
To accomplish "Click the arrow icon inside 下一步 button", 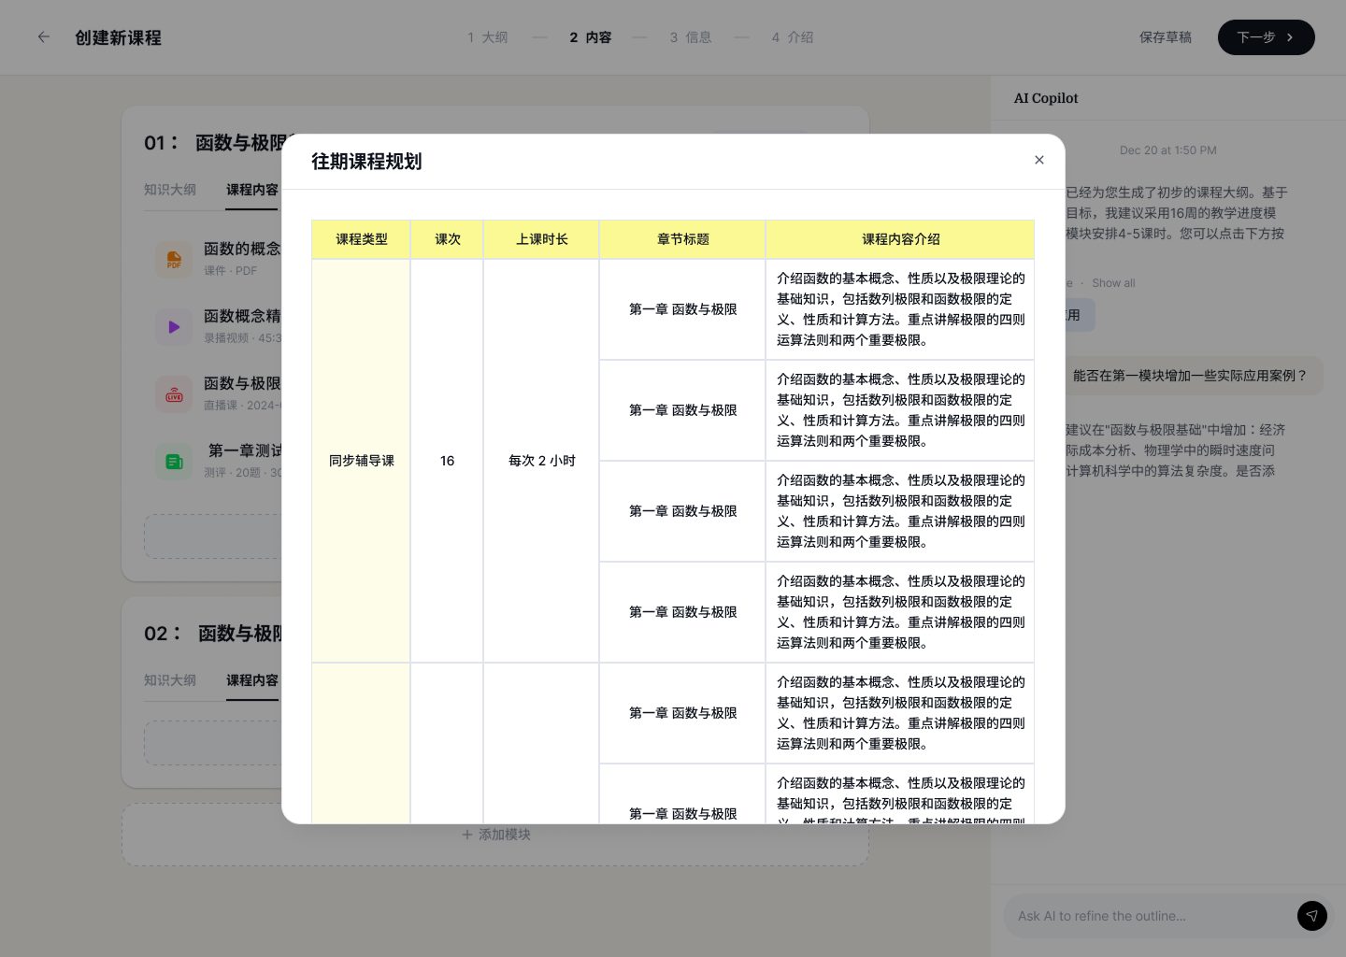I will tap(1290, 37).
